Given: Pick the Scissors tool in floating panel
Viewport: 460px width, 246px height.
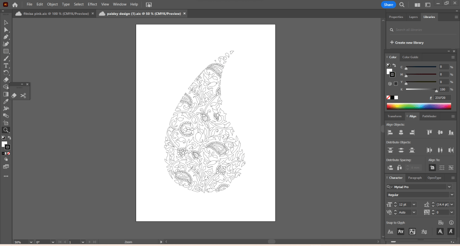Looking at the screenshot, I should coord(23,96).
